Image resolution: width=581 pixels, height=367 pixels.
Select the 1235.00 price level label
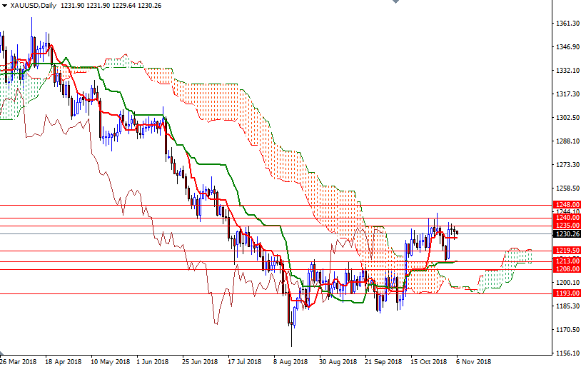pyautogui.click(x=566, y=225)
